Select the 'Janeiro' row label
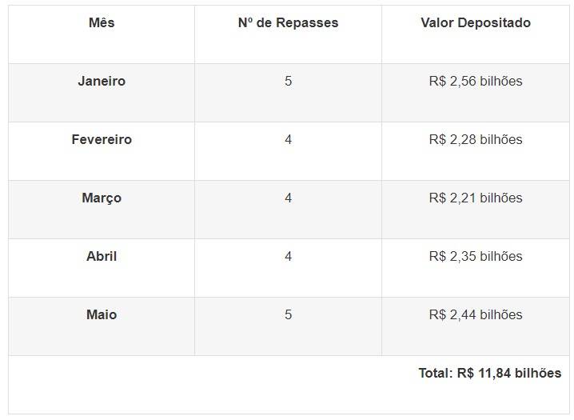574x420 pixels. point(102,82)
